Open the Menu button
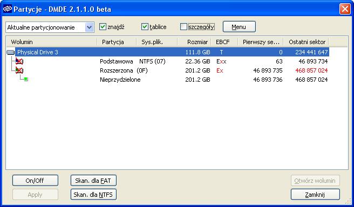Screen dimensions: 354x207 [239, 27]
